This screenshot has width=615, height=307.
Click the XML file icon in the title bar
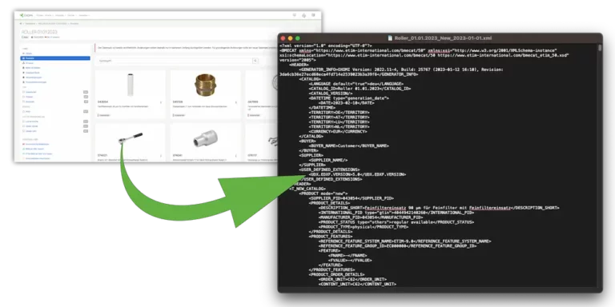(x=390, y=38)
